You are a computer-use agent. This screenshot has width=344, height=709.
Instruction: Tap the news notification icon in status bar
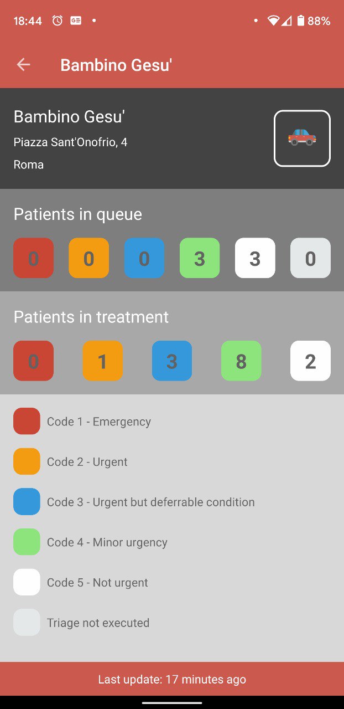[x=76, y=20]
